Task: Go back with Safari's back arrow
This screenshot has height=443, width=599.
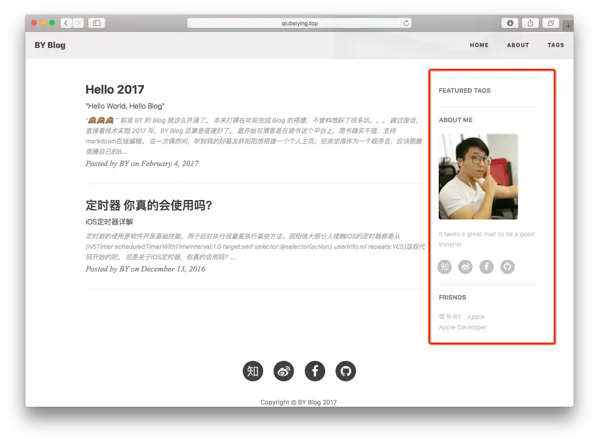Action: point(66,23)
